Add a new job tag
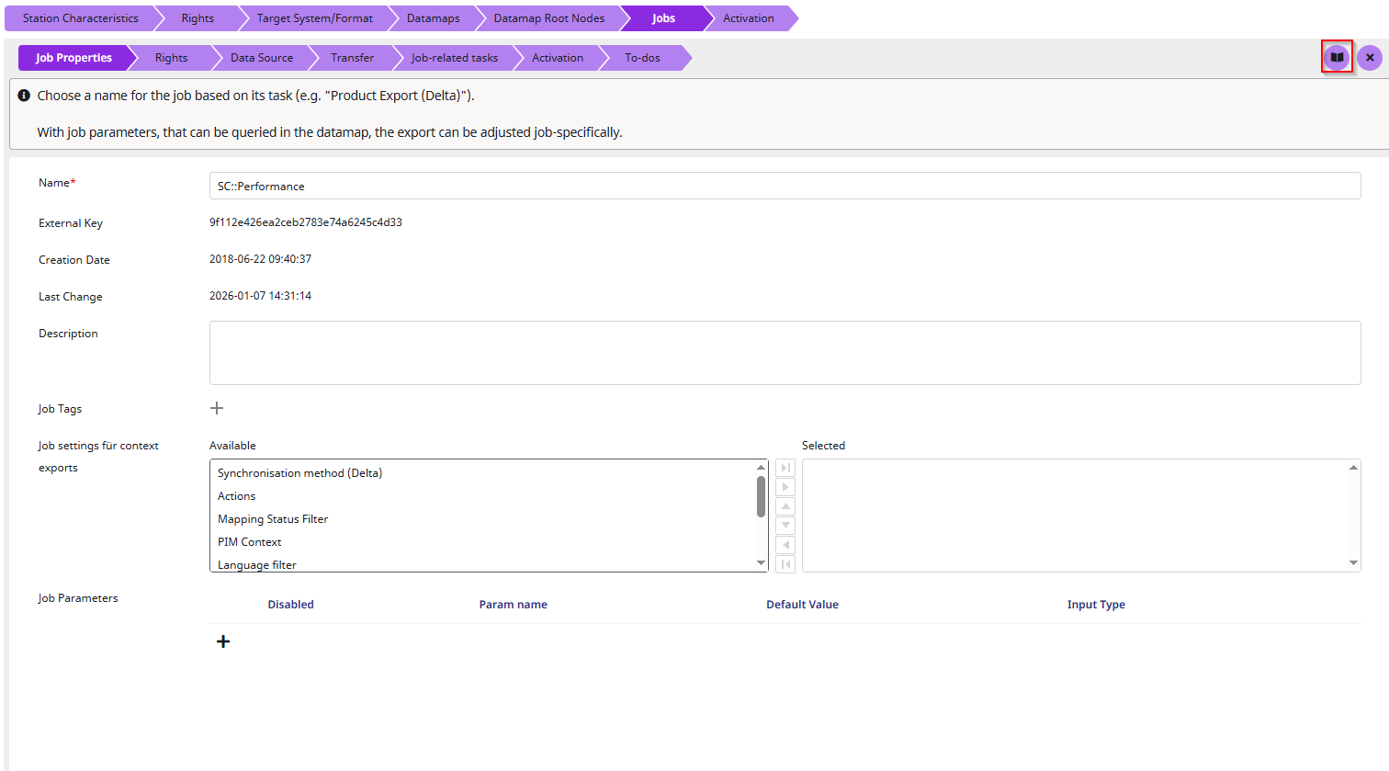This screenshot has width=1389, height=771. point(217,408)
